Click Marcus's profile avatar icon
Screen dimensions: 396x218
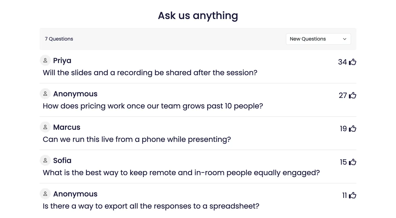coord(45,127)
